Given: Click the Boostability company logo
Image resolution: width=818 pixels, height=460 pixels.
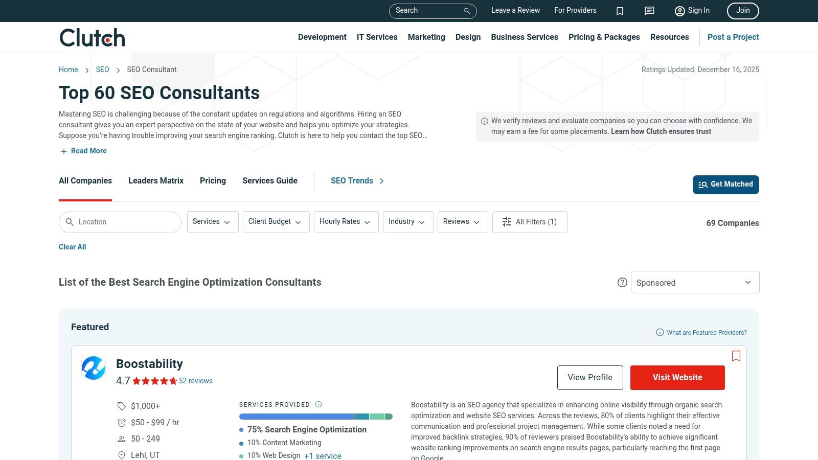Looking at the screenshot, I should 94,368.
